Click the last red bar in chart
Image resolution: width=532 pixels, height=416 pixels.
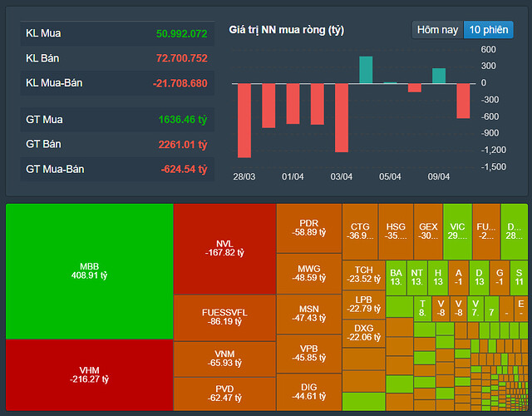[463, 101]
